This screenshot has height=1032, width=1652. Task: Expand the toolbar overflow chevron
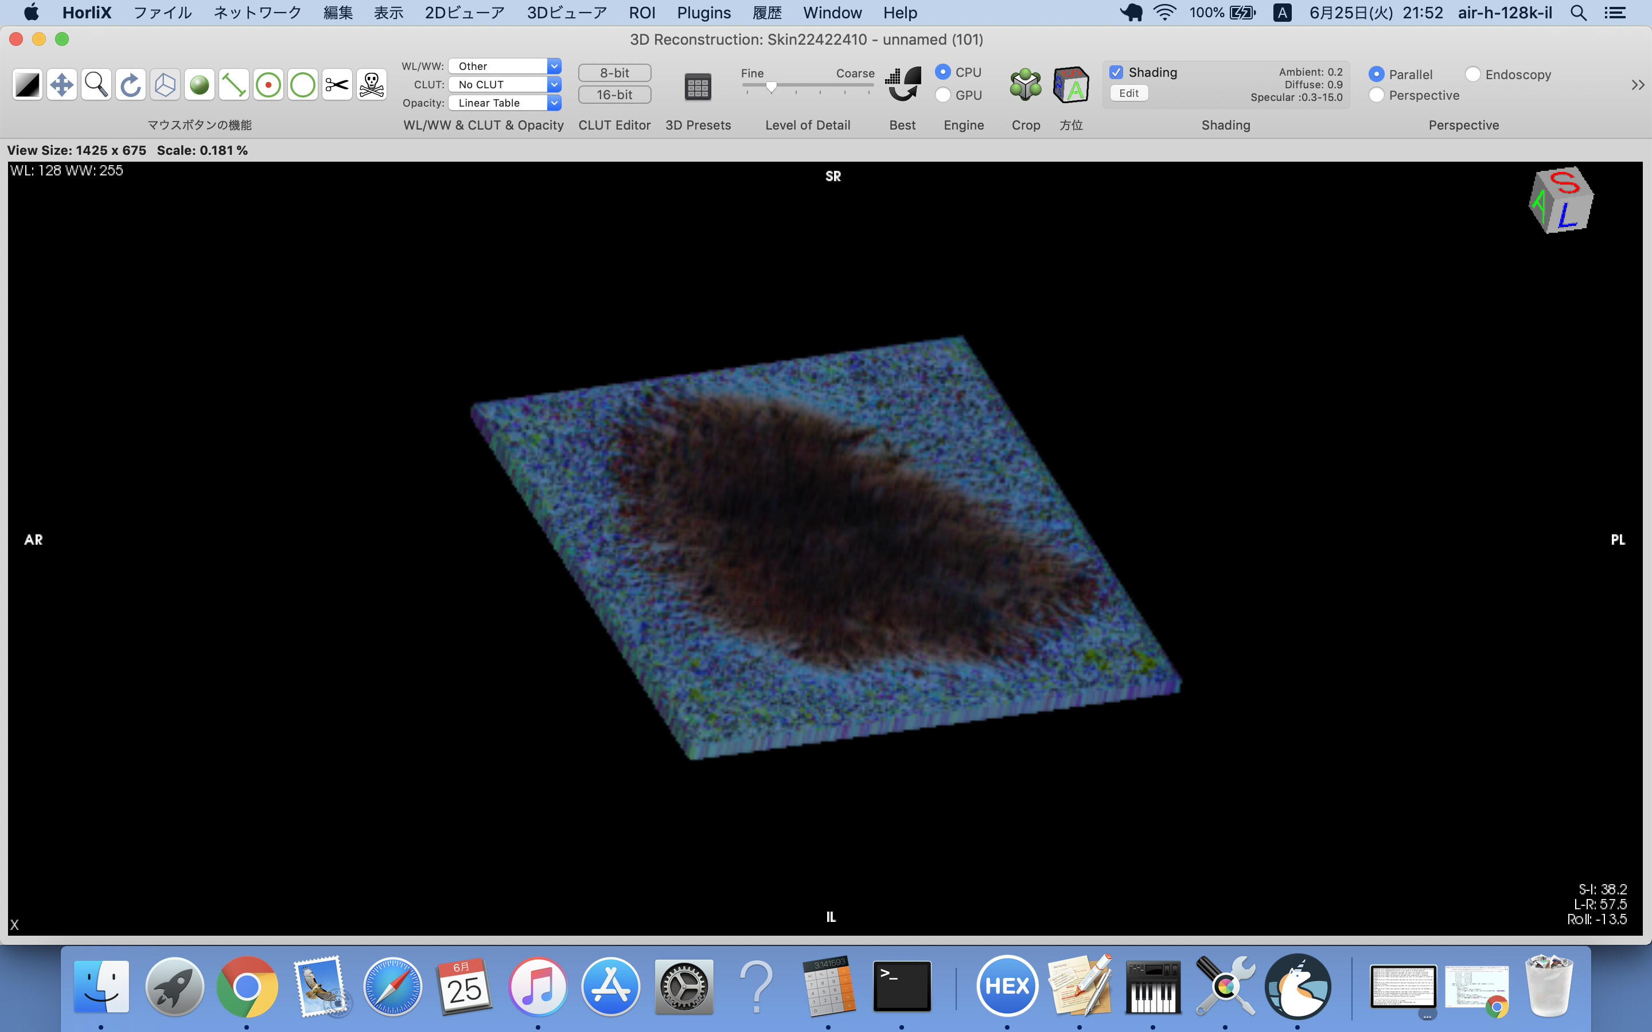(x=1638, y=85)
